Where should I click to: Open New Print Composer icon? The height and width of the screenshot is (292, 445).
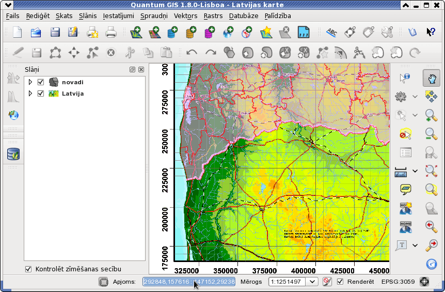pyautogui.click(x=92, y=32)
